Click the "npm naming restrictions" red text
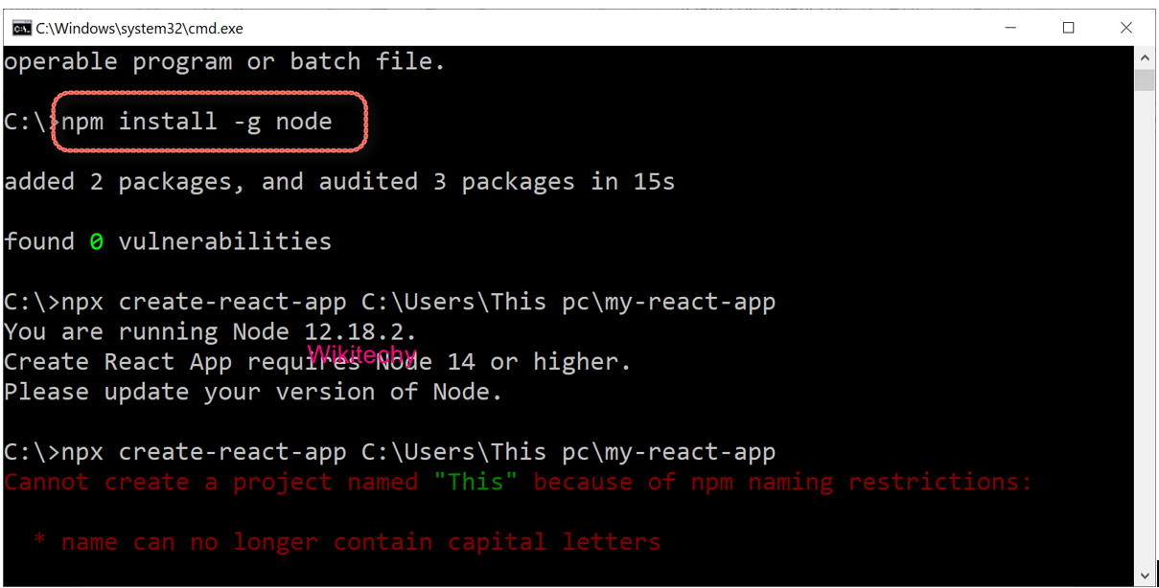1159x588 pixels. (x=860, y=482)
